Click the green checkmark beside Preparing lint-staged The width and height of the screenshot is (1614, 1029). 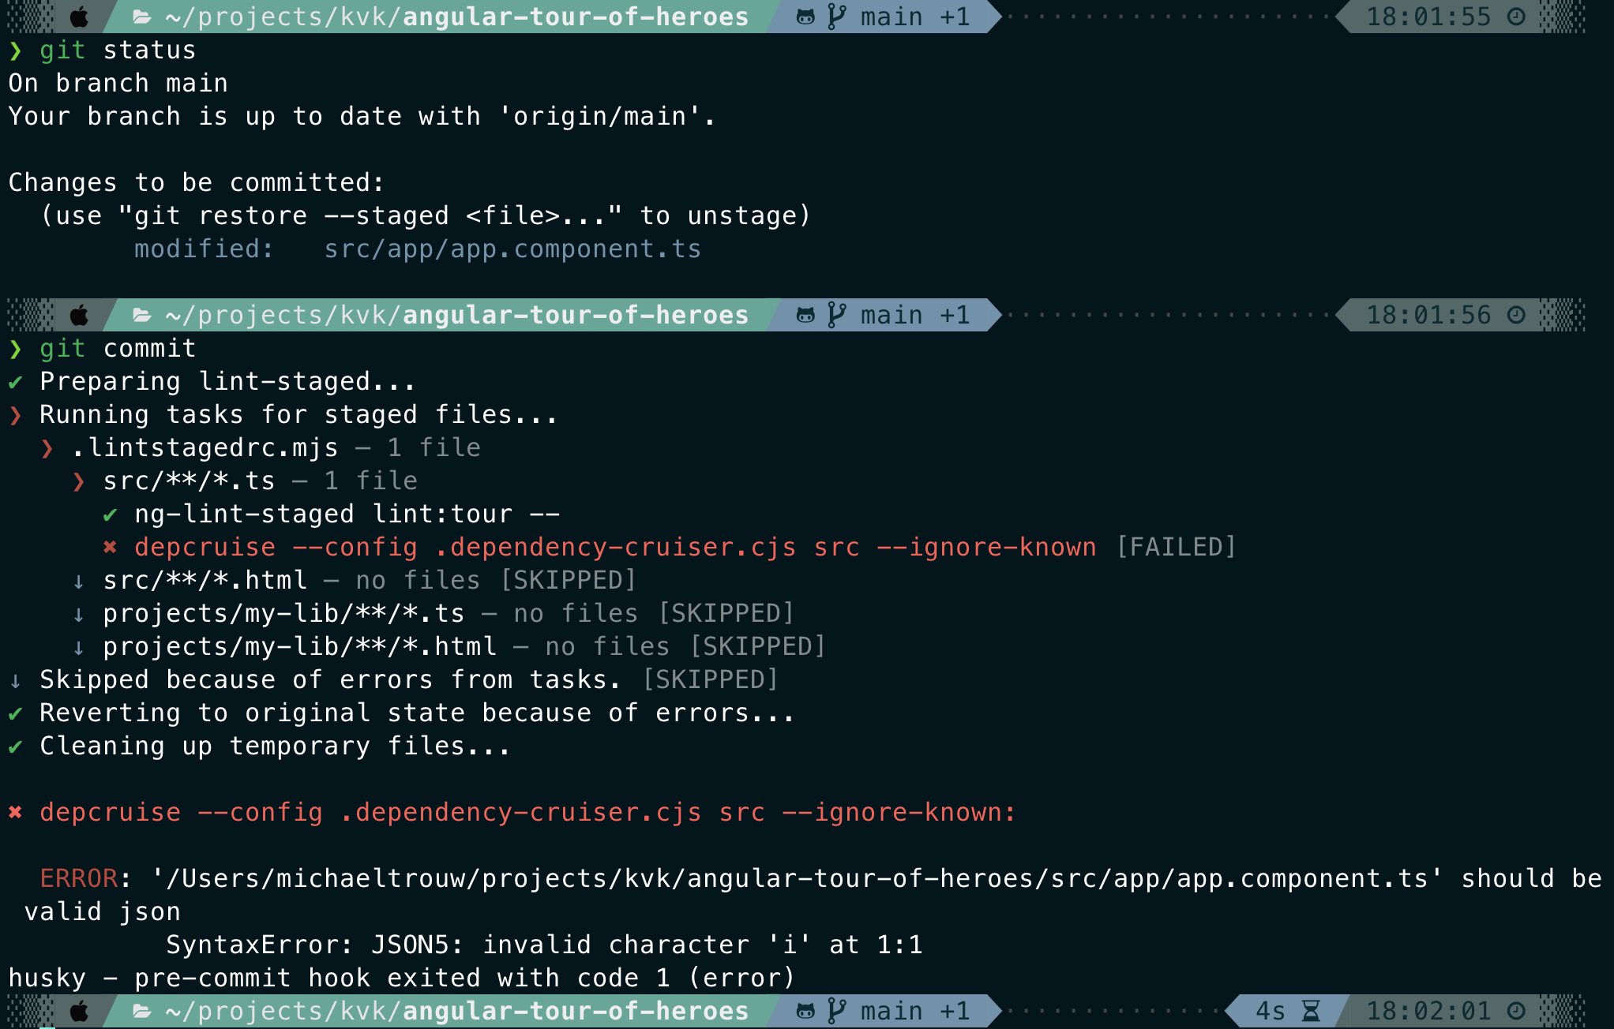click(x=16, y=382)
